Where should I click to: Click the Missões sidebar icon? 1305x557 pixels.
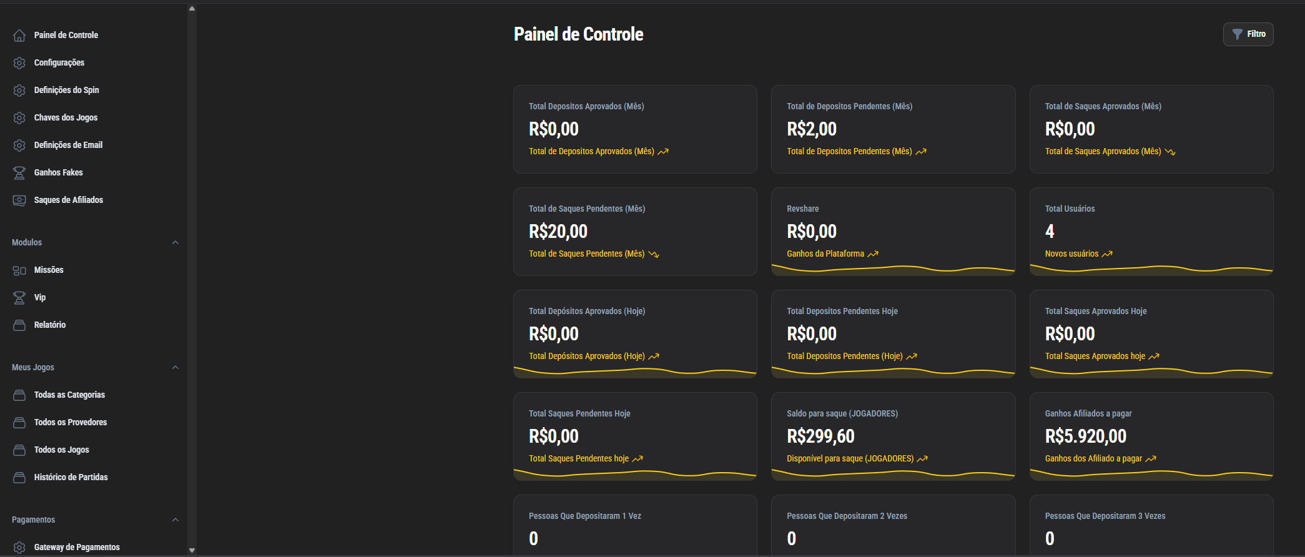click(19, 270)
